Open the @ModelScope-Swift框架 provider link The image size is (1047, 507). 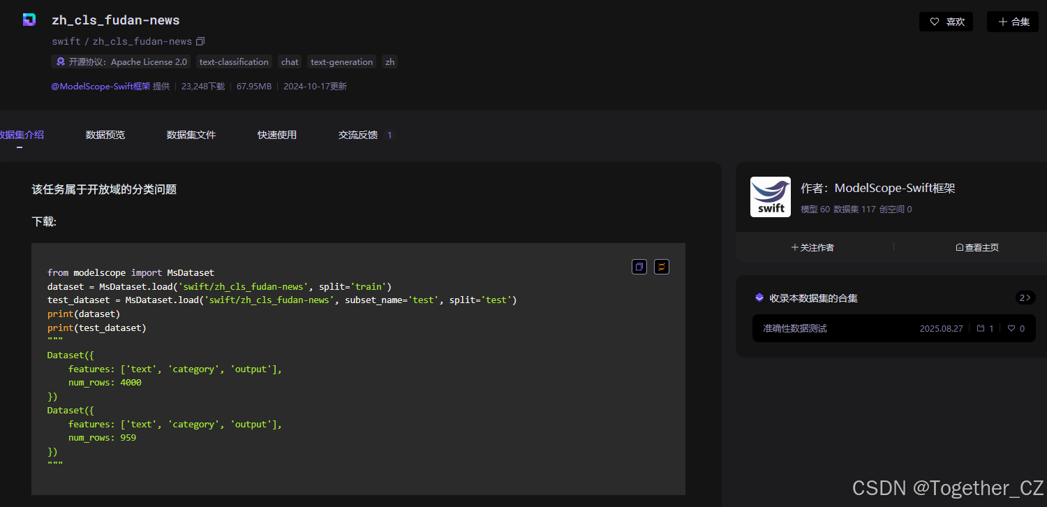[x=101, y=87]
